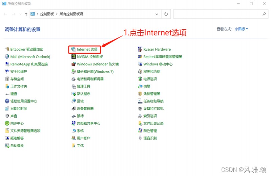The width and height of the screenshot is (271, 176).
Task: Open Mail (Microsoft Outlook) icon
Action: tap(7, 57)
